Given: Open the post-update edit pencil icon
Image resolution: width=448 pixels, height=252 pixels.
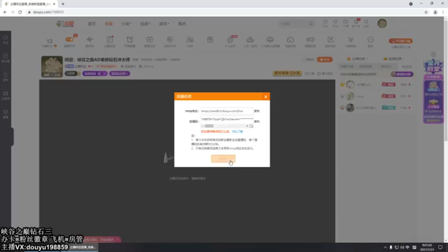Looking at the screenshot, I should click(330, 40).
